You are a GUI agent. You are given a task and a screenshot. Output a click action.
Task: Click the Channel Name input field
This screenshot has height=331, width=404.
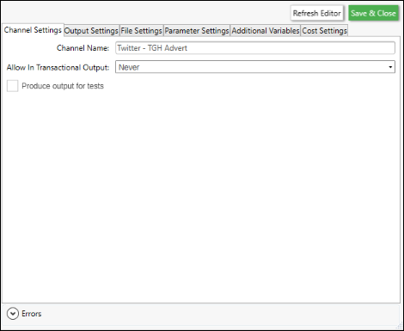[255, 48]
